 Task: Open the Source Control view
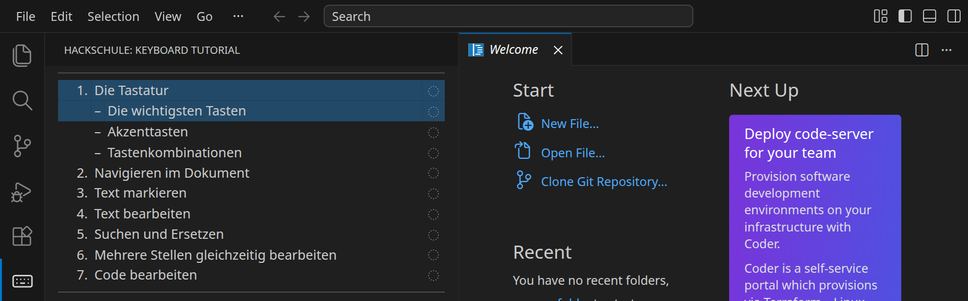[22, 146]
